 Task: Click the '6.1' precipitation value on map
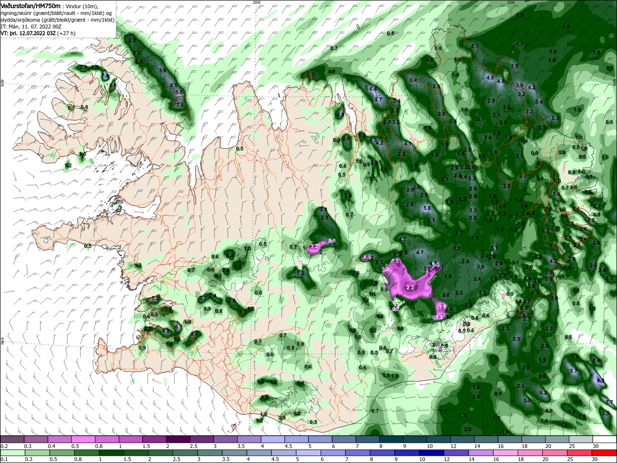[x=178, y=327]
